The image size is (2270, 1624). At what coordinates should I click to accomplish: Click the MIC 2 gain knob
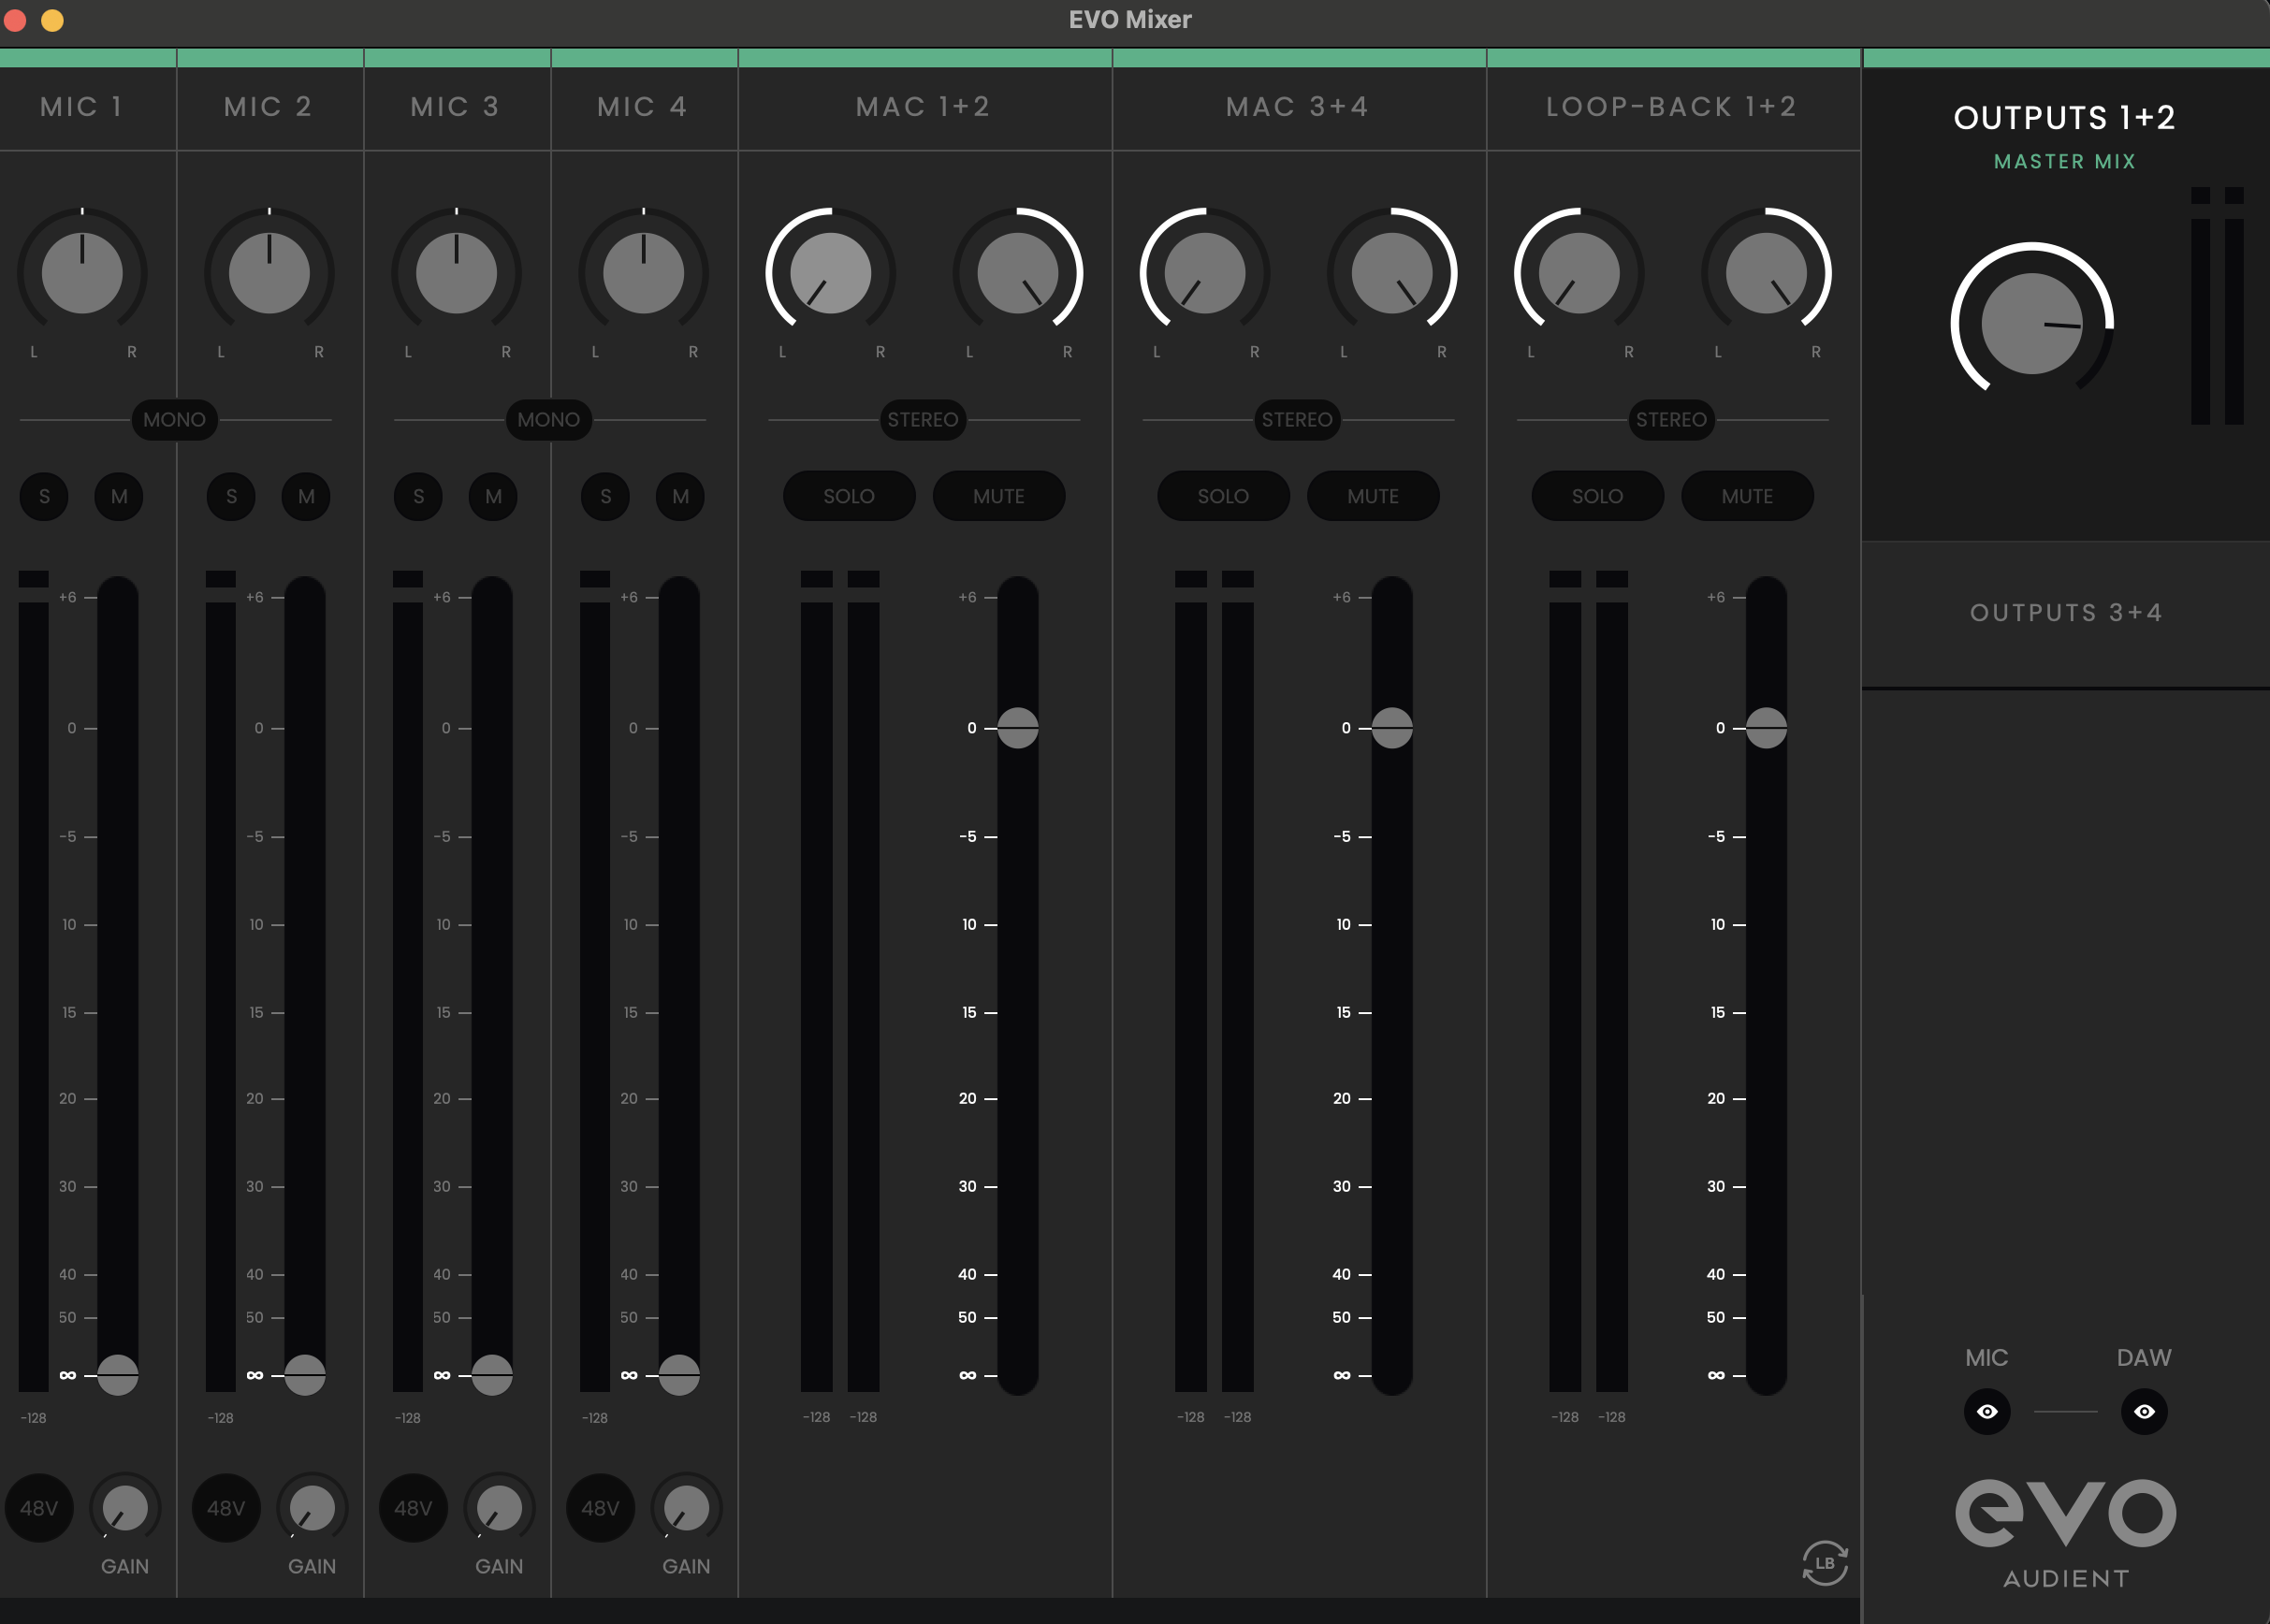tap(312, 1507)
